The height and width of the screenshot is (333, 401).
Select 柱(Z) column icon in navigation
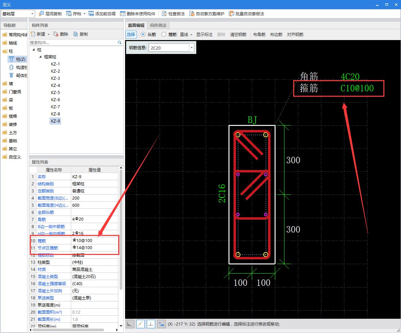(x=12, y=59)
